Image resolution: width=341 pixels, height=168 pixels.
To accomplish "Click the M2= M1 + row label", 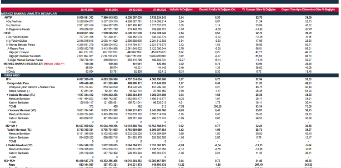I will [12, 126].
